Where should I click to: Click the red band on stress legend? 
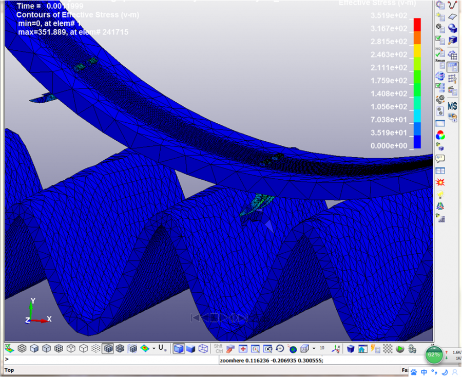[x=417, y=24]
